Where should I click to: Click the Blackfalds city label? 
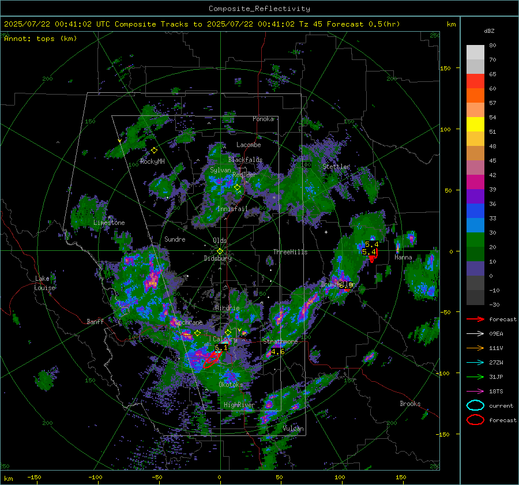tap(245, 160)
